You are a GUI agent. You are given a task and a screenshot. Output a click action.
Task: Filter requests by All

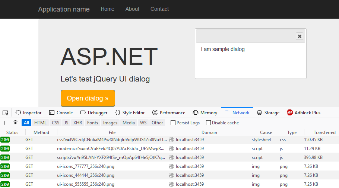(26, 123)
